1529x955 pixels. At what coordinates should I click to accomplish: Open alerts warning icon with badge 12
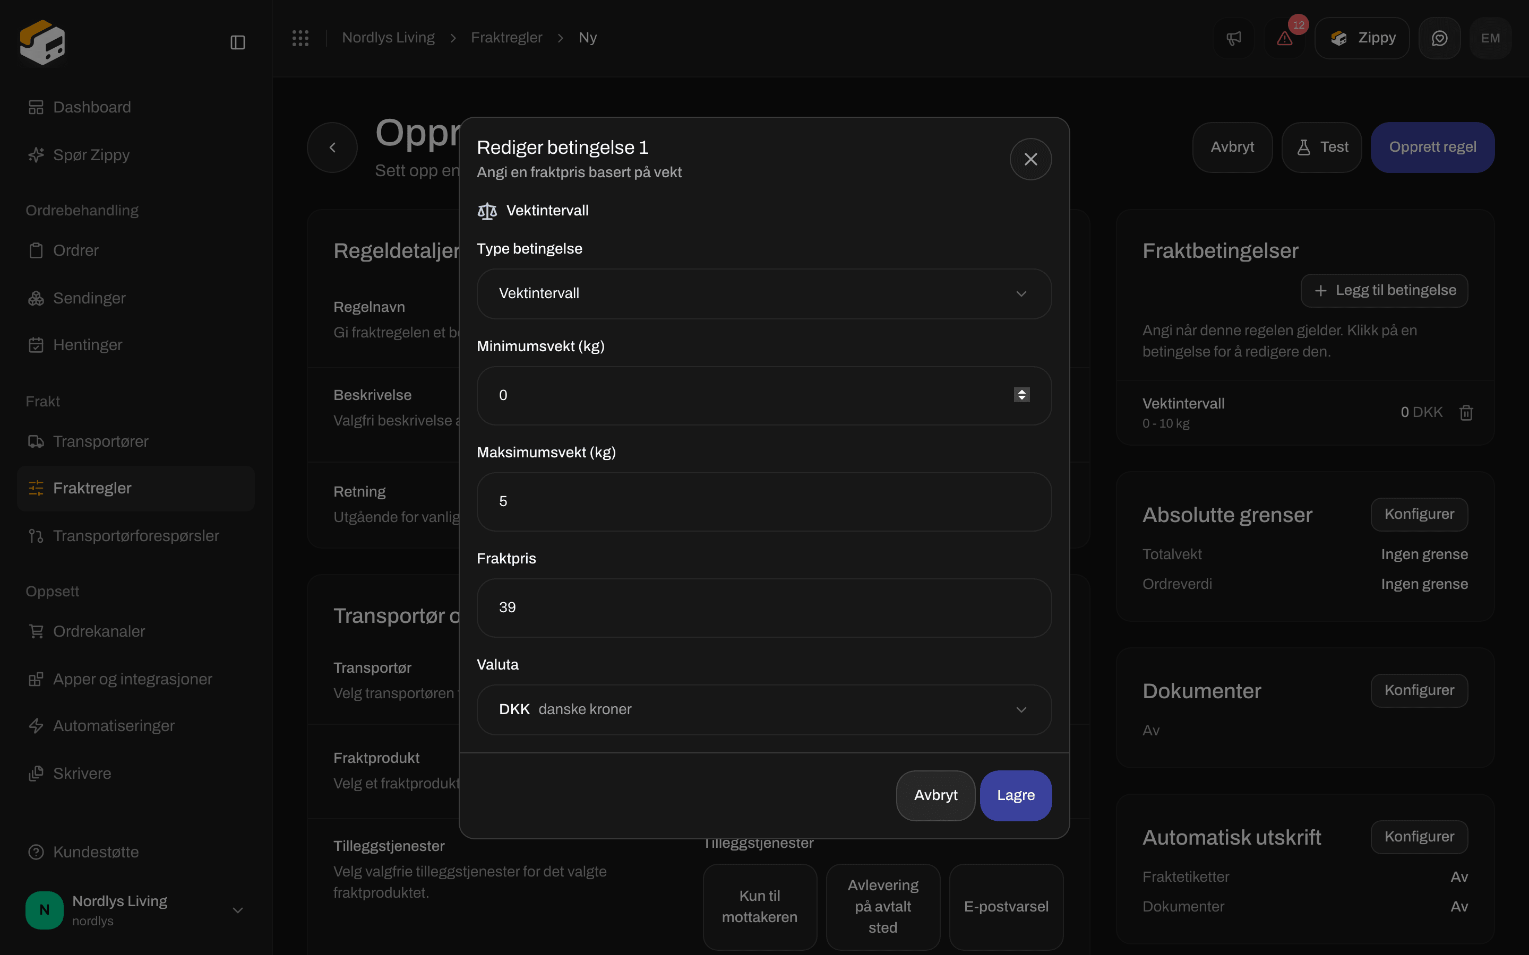click(x=1284, y=38)
